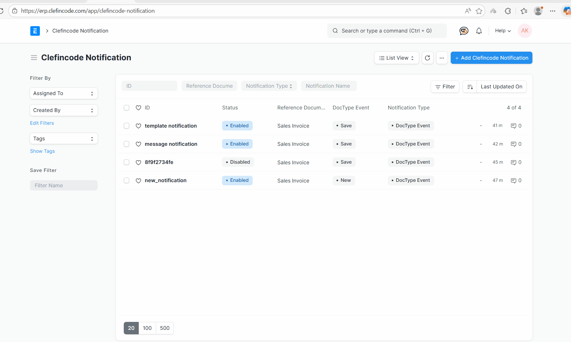The image size is (571, 342).
Task: Open the Assigned To filter dropdown
Action: coord(63,93)
